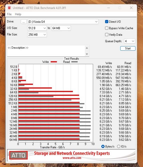Open the Help menu
The width and height of the screenshot is (143, 167).
(18, 14)
